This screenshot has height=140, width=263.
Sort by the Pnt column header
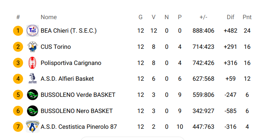click(247, 17)
